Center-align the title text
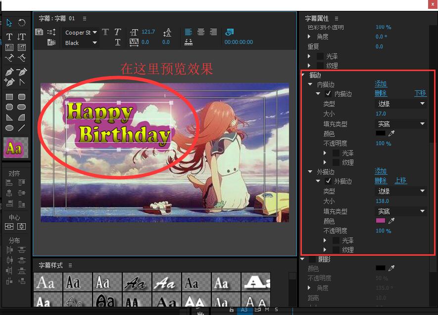 pos(201,32)
